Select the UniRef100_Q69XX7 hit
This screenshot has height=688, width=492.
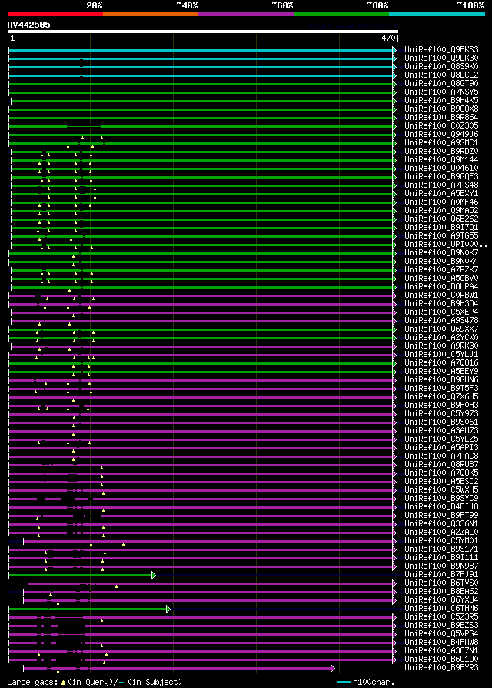(x=441, y=329)
